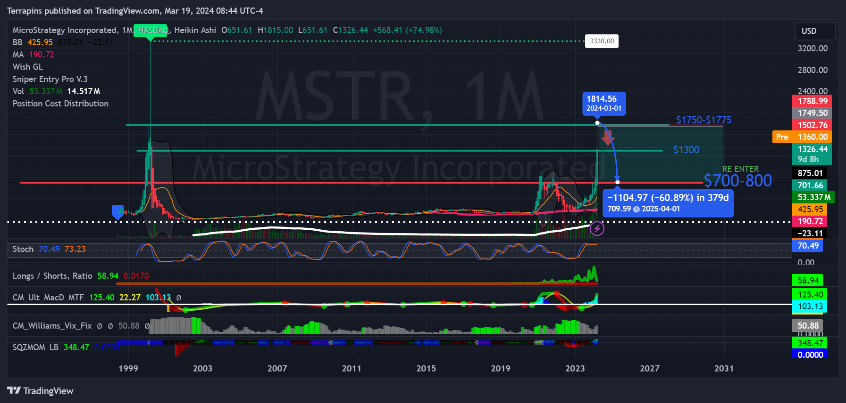The width and height of the screenshot is (846, 403).
Task: Select the MicroStrategy Incorporated symbol title
Action: (x=65, y=30)
